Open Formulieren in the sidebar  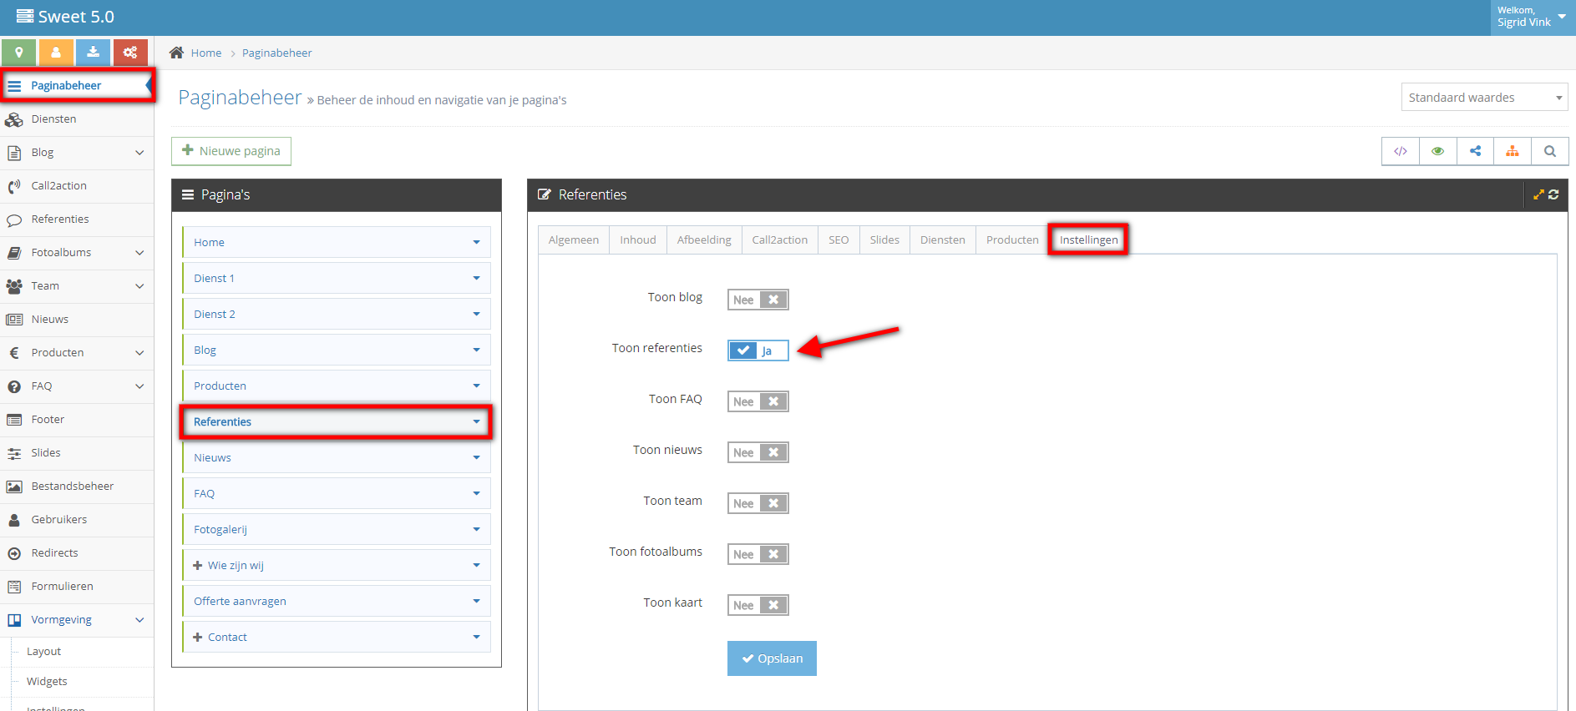point(77,587)
